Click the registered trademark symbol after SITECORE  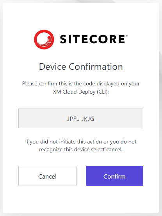point(127,36)
